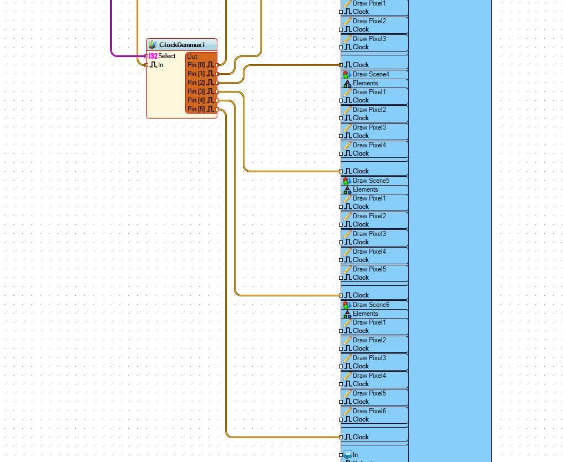Click Pin [3] output connector
Image resolution: width=563 pixels, height=462 pixels.
(x=217, y=92)
